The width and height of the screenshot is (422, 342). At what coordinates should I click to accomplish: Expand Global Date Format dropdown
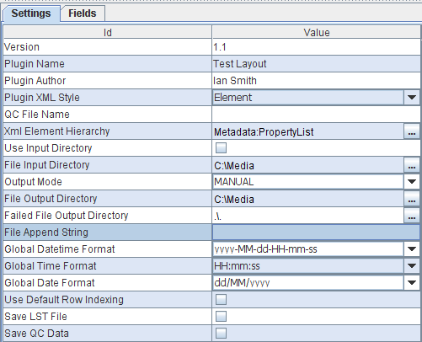pyautogui.click(x=412, y=283)
